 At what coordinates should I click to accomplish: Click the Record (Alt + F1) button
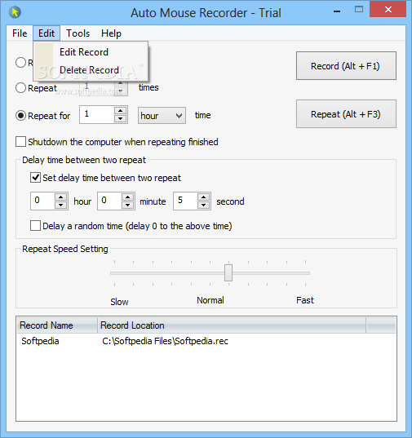(x=346, y=65)
